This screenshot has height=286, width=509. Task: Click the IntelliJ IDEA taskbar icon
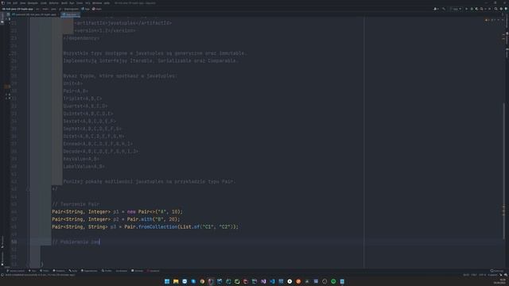211,281
